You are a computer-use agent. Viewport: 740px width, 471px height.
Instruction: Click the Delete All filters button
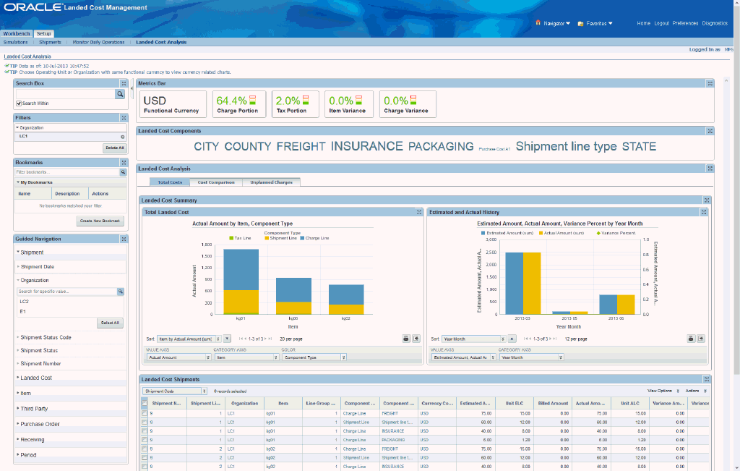click(115, 148)
